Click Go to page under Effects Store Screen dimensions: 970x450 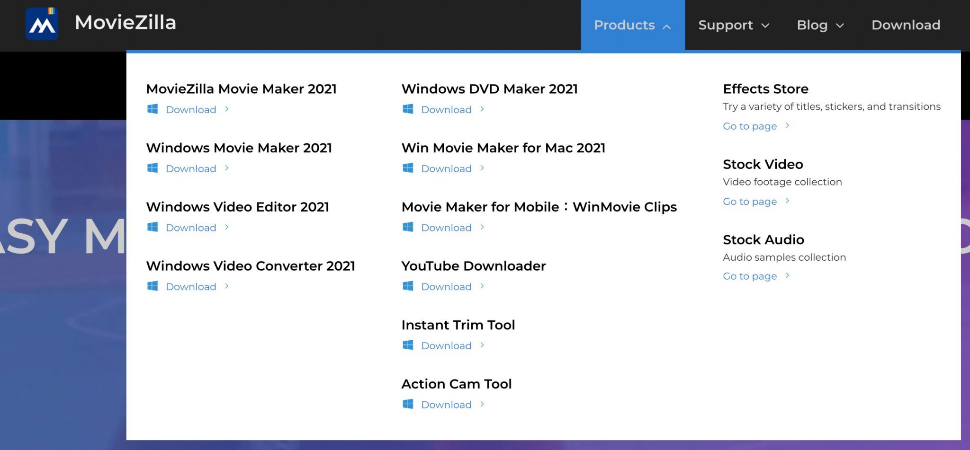749,126
